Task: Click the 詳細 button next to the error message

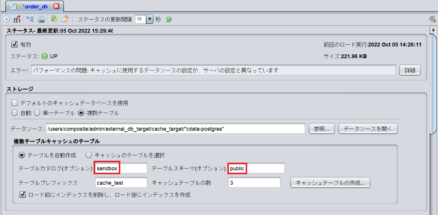Action: tap(410, 70)
